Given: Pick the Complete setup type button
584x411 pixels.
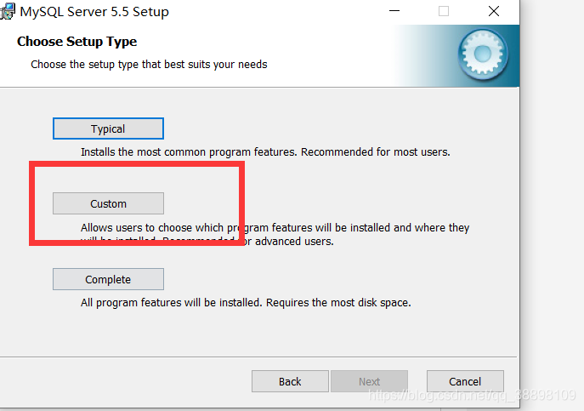Looking at the screenshot, I should (108, 279).
